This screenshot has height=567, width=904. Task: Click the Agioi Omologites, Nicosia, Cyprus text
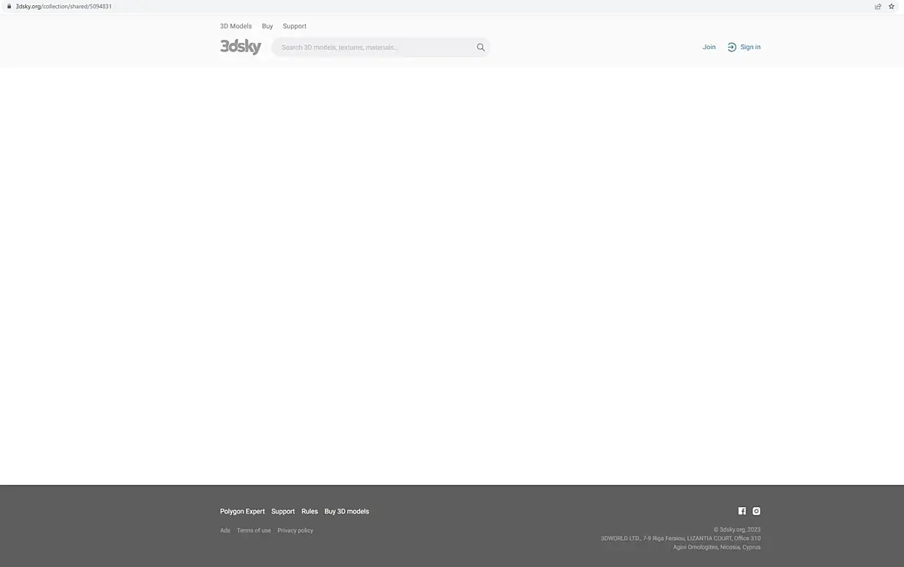click(716, 547)
